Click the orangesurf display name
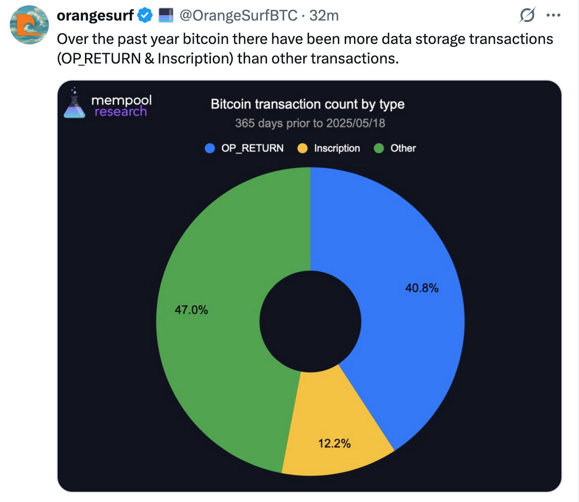Viewport: 579px width, 502px height. coord(95,16)
